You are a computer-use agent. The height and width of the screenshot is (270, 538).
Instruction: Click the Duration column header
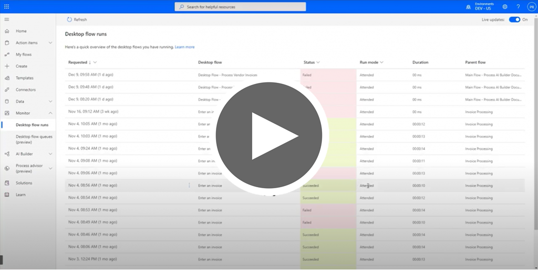click(420, 62)
